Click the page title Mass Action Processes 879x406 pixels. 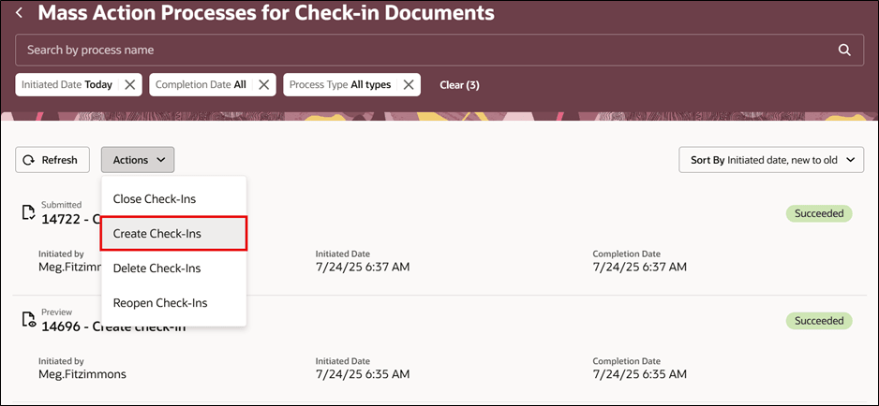coord(266,12)
